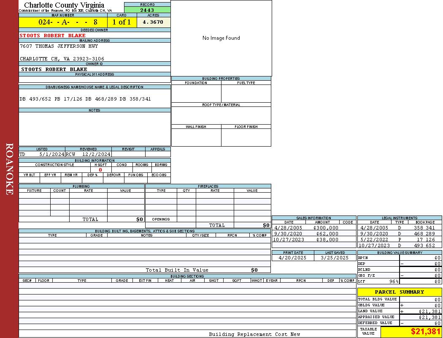Select the deeded owner name in red
This screenshot has height=338, width=443.
(x=52, y=35)
